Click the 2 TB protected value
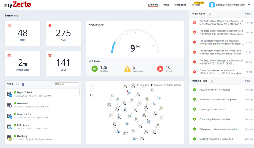Screen dimensions: 254x148 22,63
